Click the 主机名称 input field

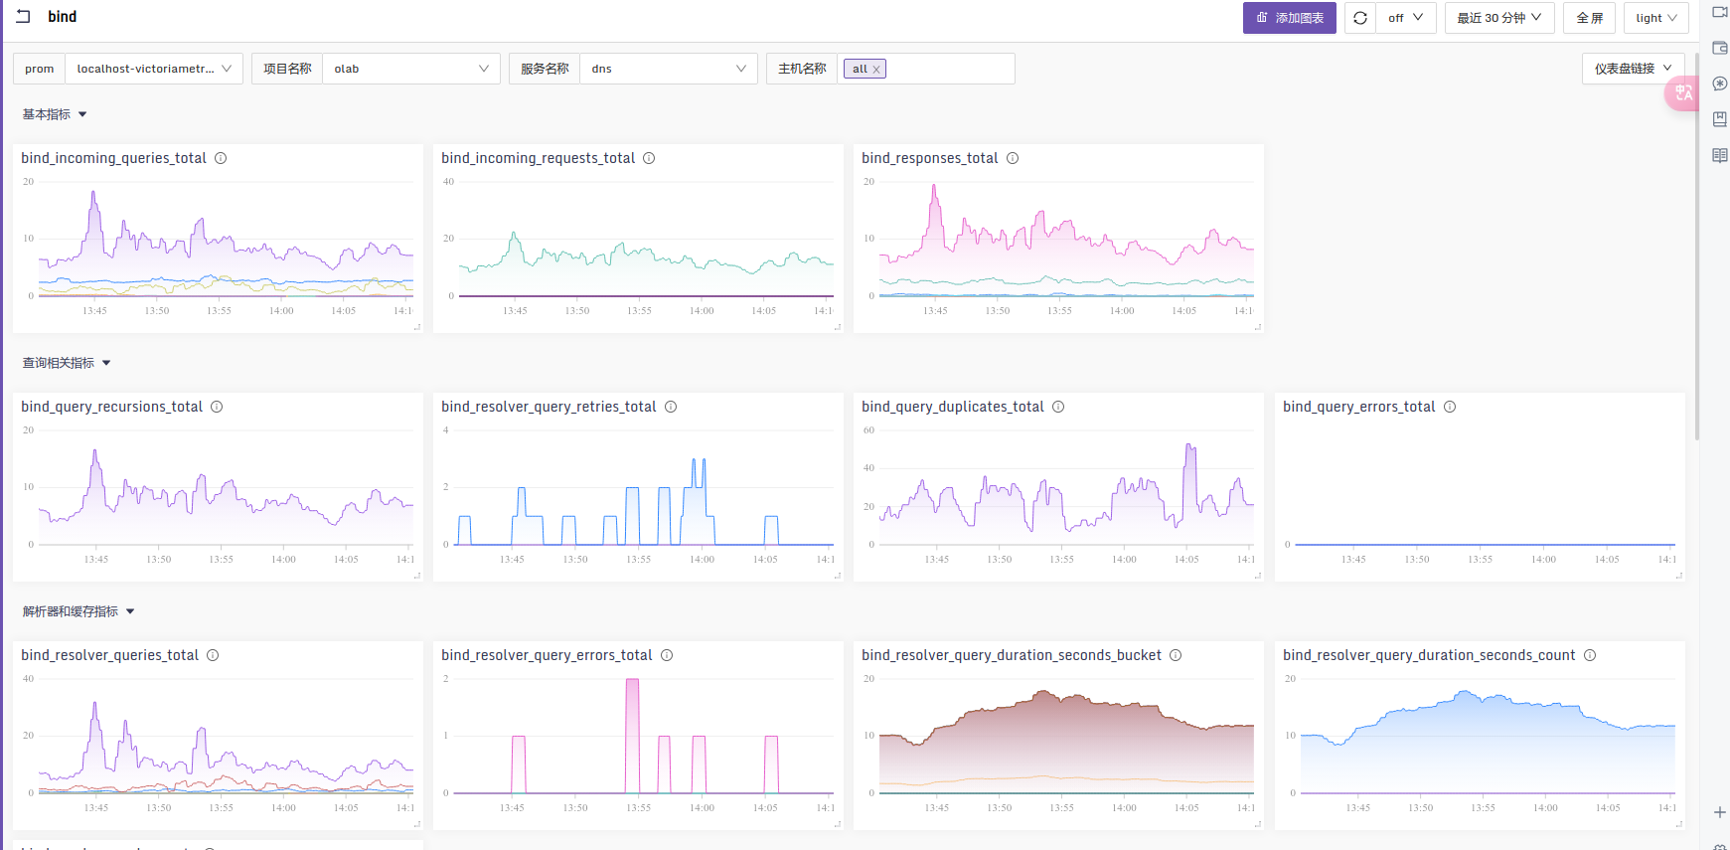[x=926, y=69]
